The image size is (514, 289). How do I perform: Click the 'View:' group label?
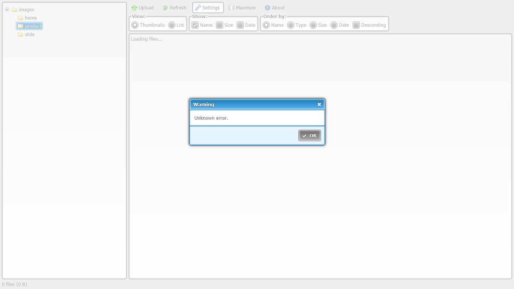pos(139,17)
